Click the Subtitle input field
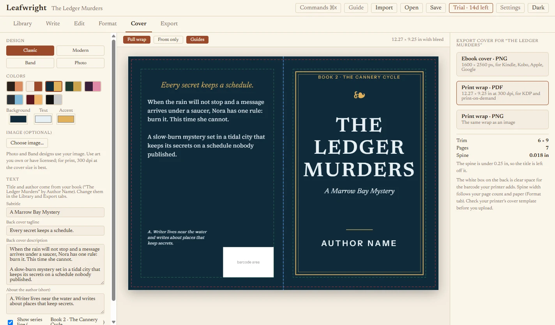 [55, 212]
